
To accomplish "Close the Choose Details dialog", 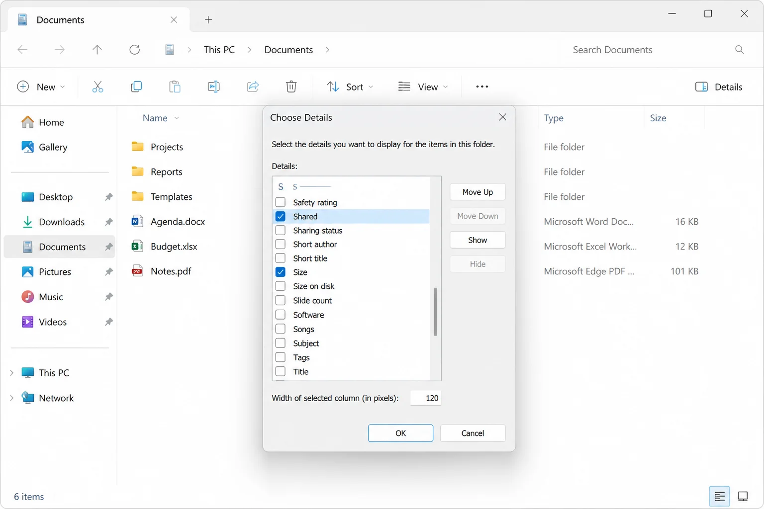I will [x=502, y=117].
